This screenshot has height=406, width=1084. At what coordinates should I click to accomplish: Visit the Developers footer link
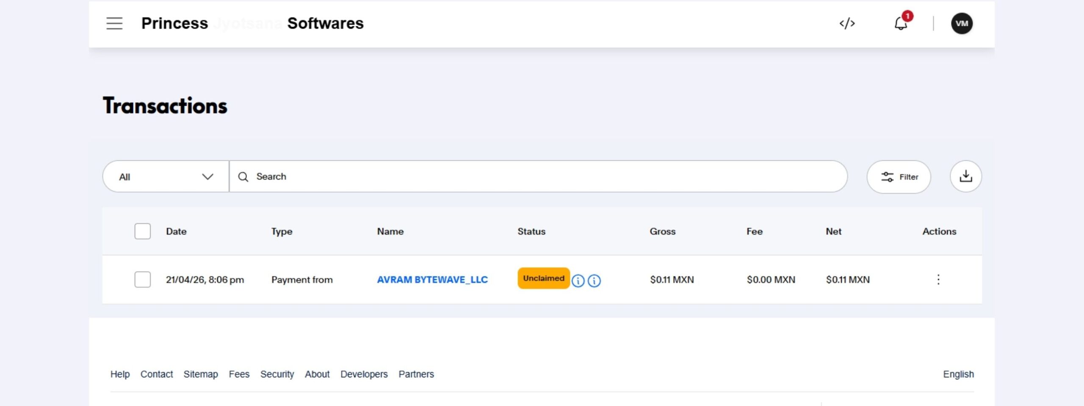(x=364, y=374)
